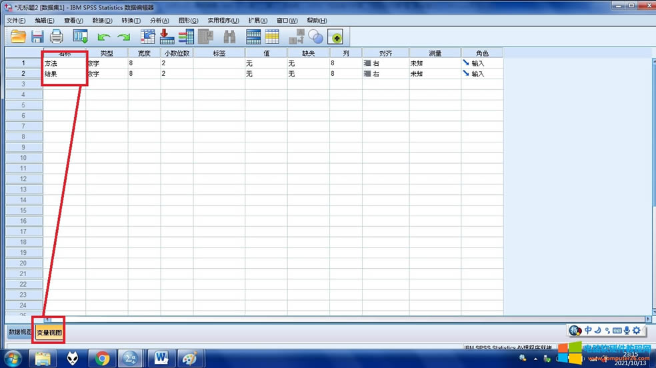Open Google Chrome from the taskbar
This screenshot has height=368, width=656.
coord(102,359)
